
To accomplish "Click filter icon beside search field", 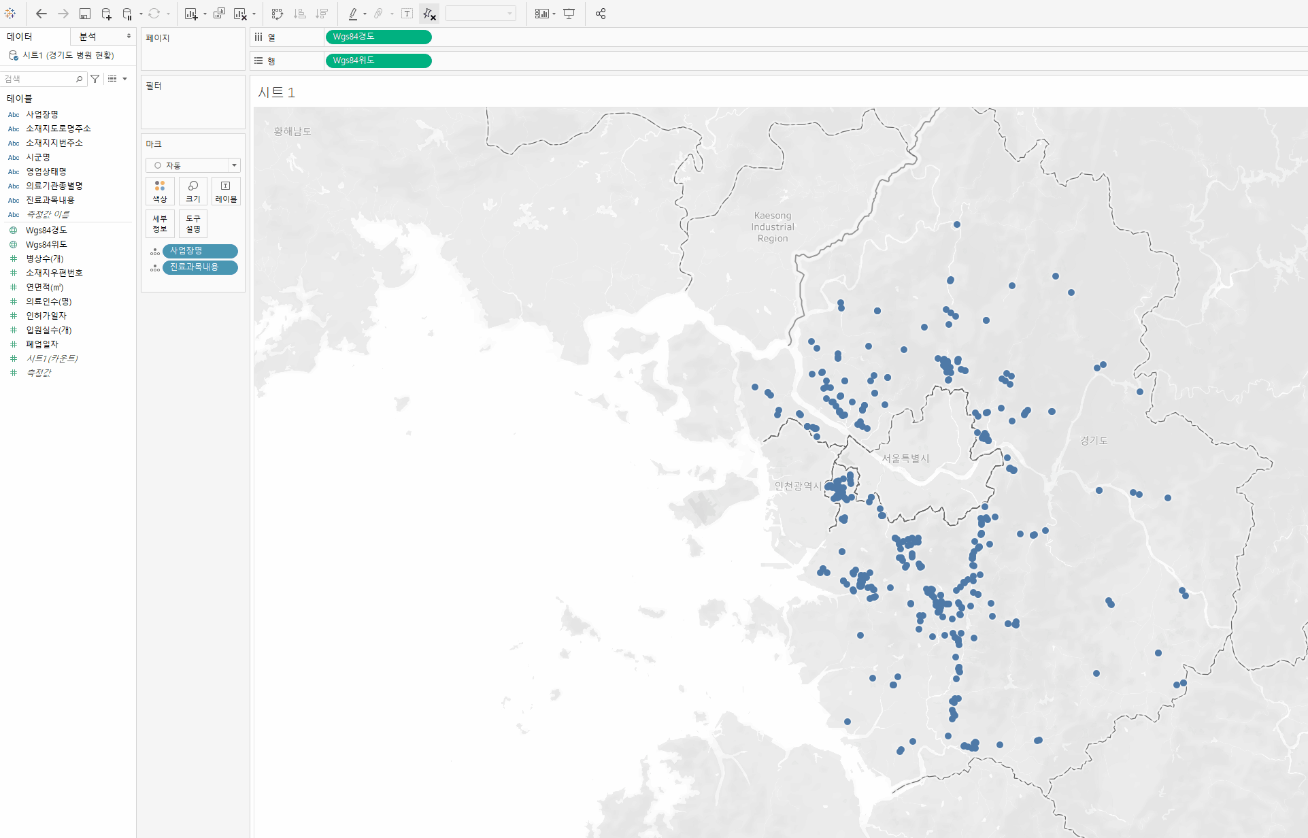I will [95, 79].
